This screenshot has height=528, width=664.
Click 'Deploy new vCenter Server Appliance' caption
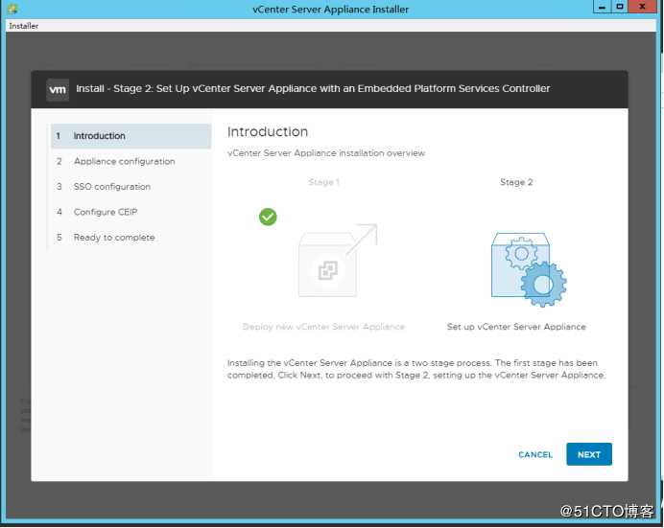coord(323,327)
